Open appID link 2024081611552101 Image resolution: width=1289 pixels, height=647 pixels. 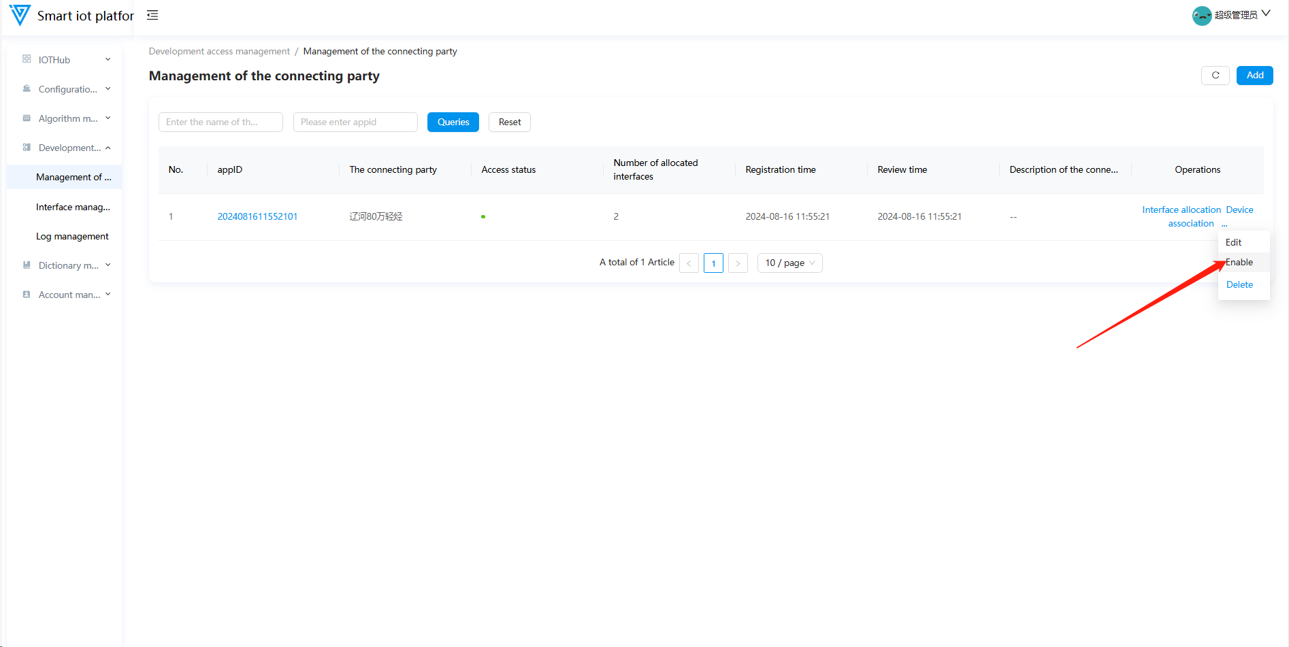(x=257, y=217)
